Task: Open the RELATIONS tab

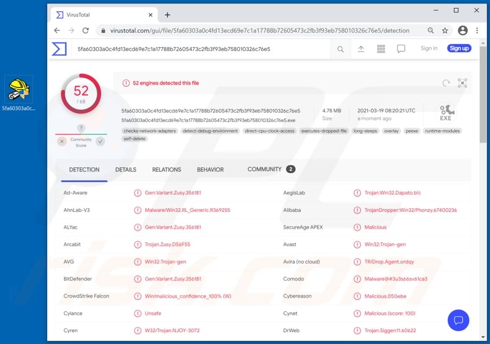Action: click(x=167, y=170)
